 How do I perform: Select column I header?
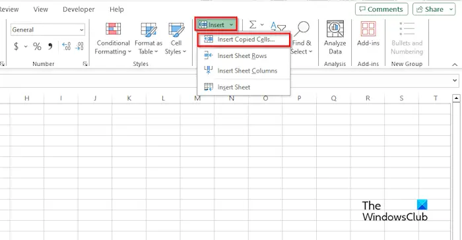click(x=61, y=98)
